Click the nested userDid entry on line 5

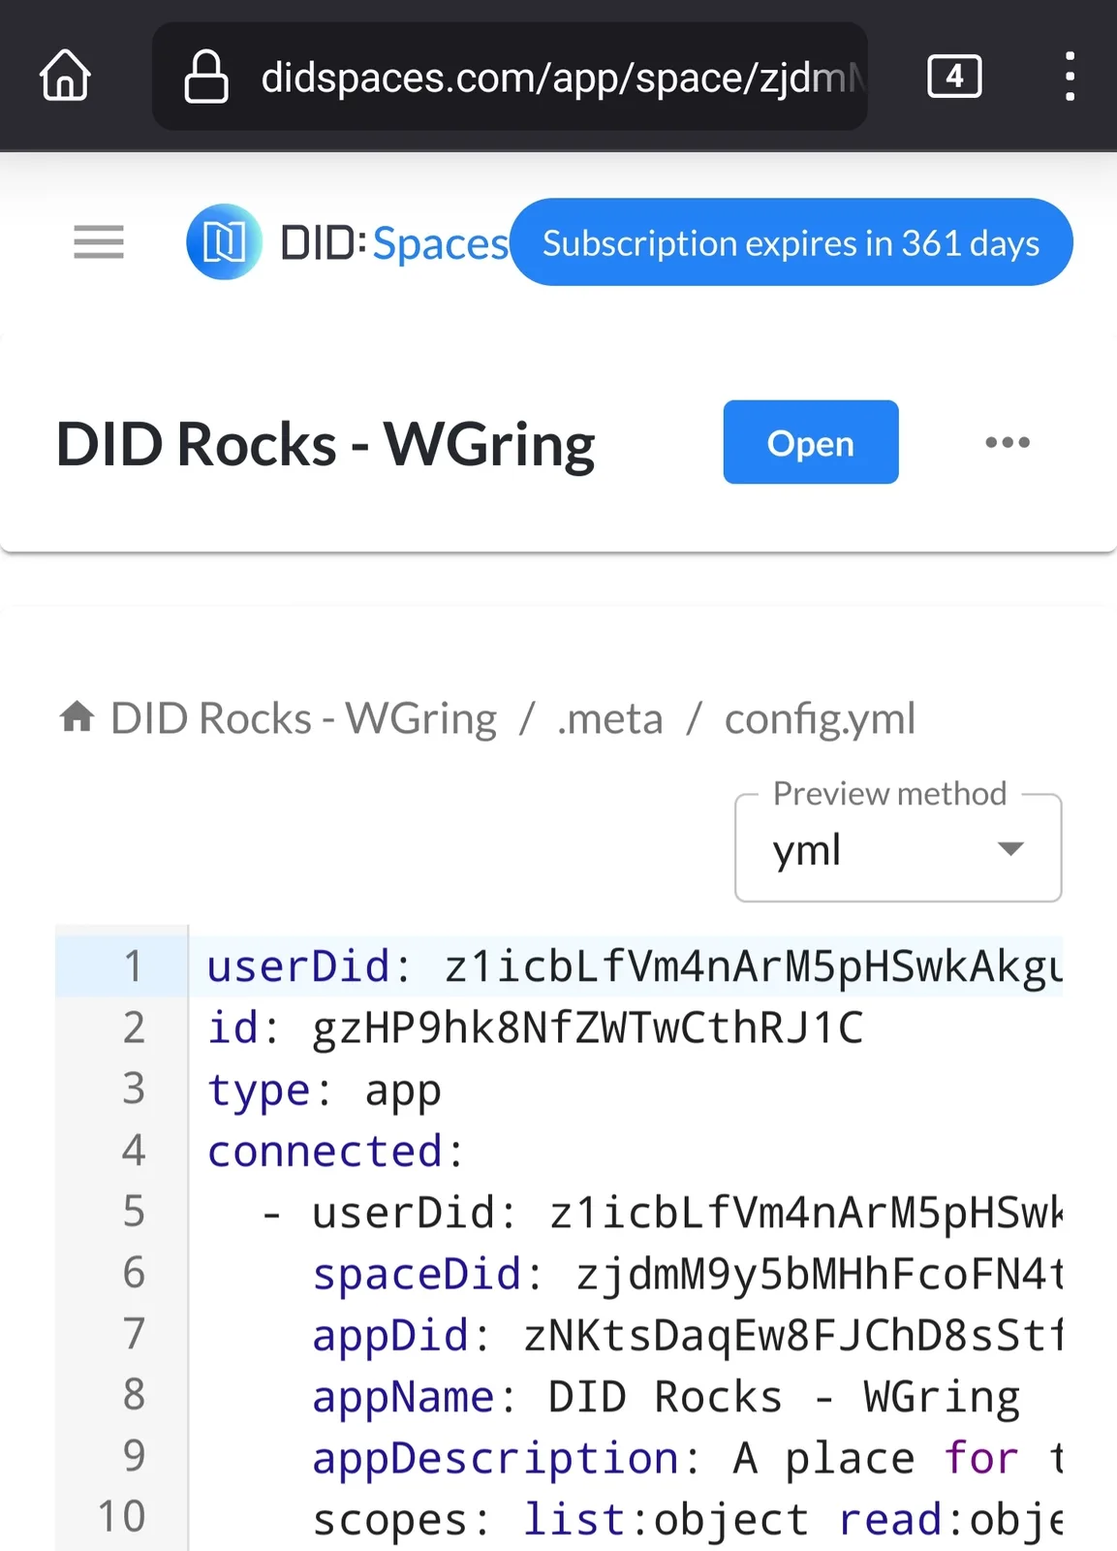click(x=686, y=1213)
